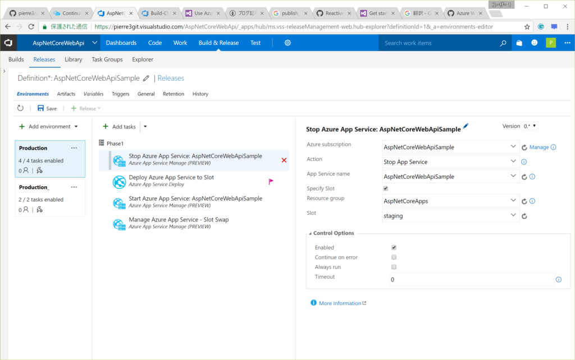Click the smiley feedback icon
575x360 pixels.
(535, 43)
